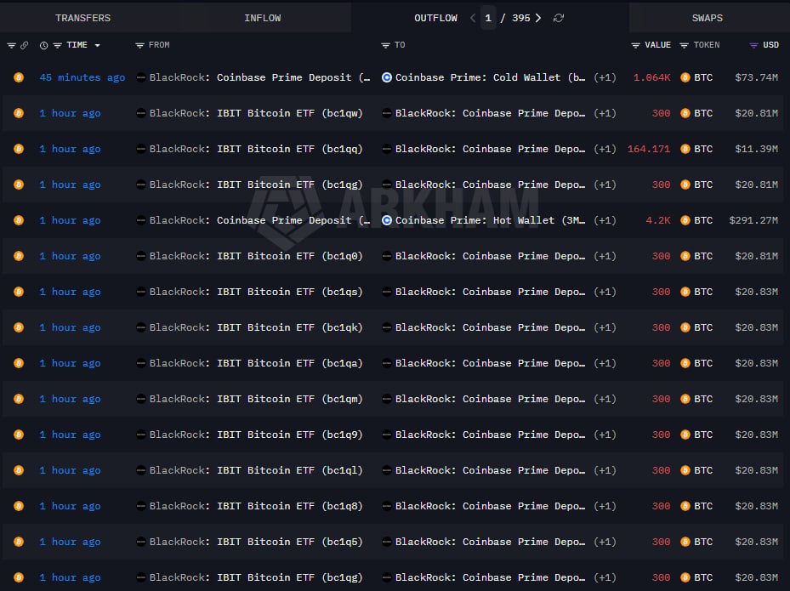Click Coinbase logo icon beside Hot Wallet
790x591 pixels.
(386, 220)
